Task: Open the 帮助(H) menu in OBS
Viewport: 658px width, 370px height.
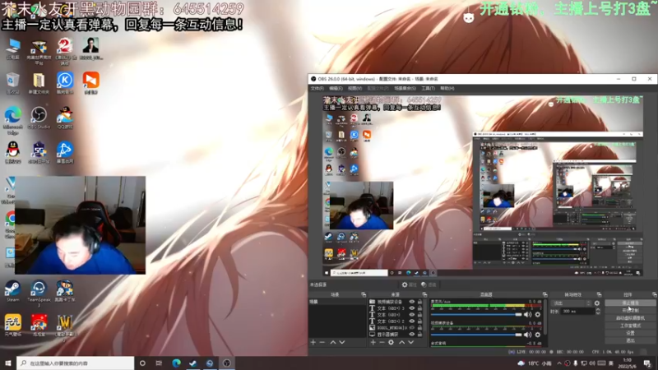Action: (x=447, y=89)
